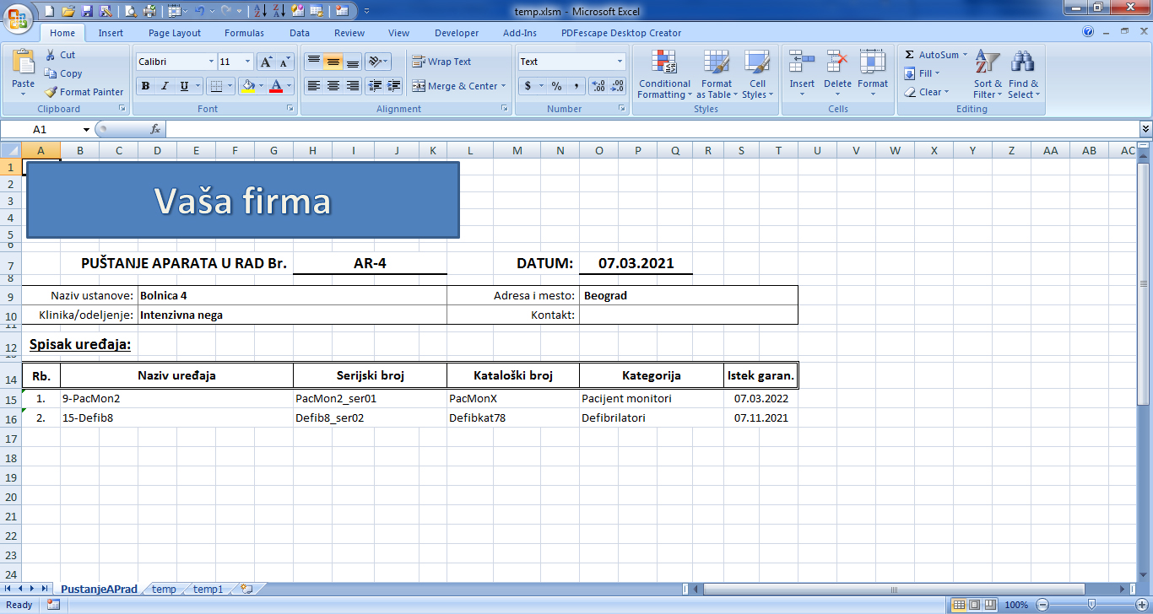Image resolution: width=1153 pixels, height=614 pixels.
Task: Apply Comma Style number format
Action: tap(576, 86)
